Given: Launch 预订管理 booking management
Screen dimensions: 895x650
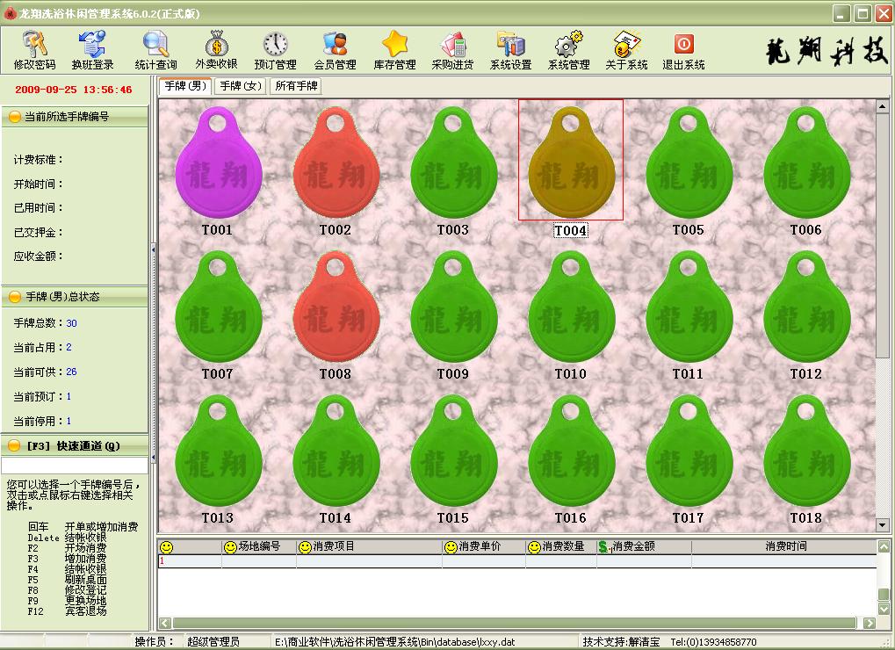Looking at the screenshot, I should [275, 51].
